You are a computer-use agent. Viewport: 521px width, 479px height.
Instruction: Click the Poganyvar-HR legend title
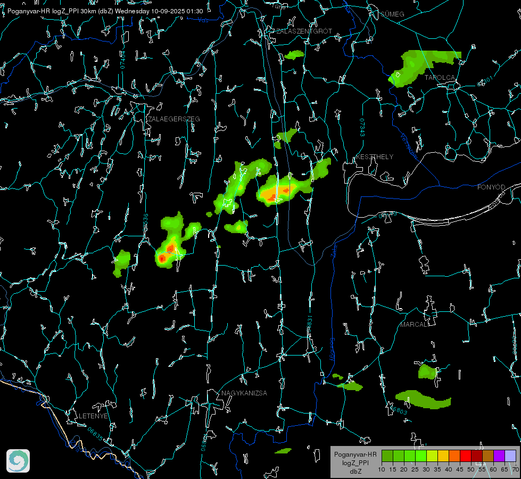click(355, 455)
